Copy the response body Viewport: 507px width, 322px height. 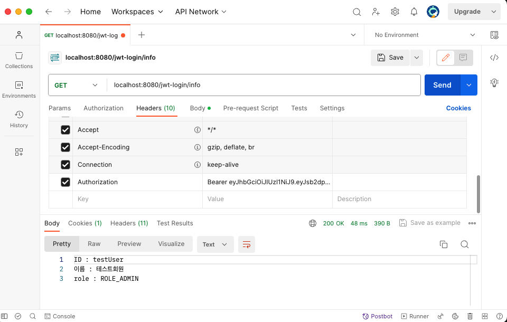pyautogui.click(x=444, y=244)
